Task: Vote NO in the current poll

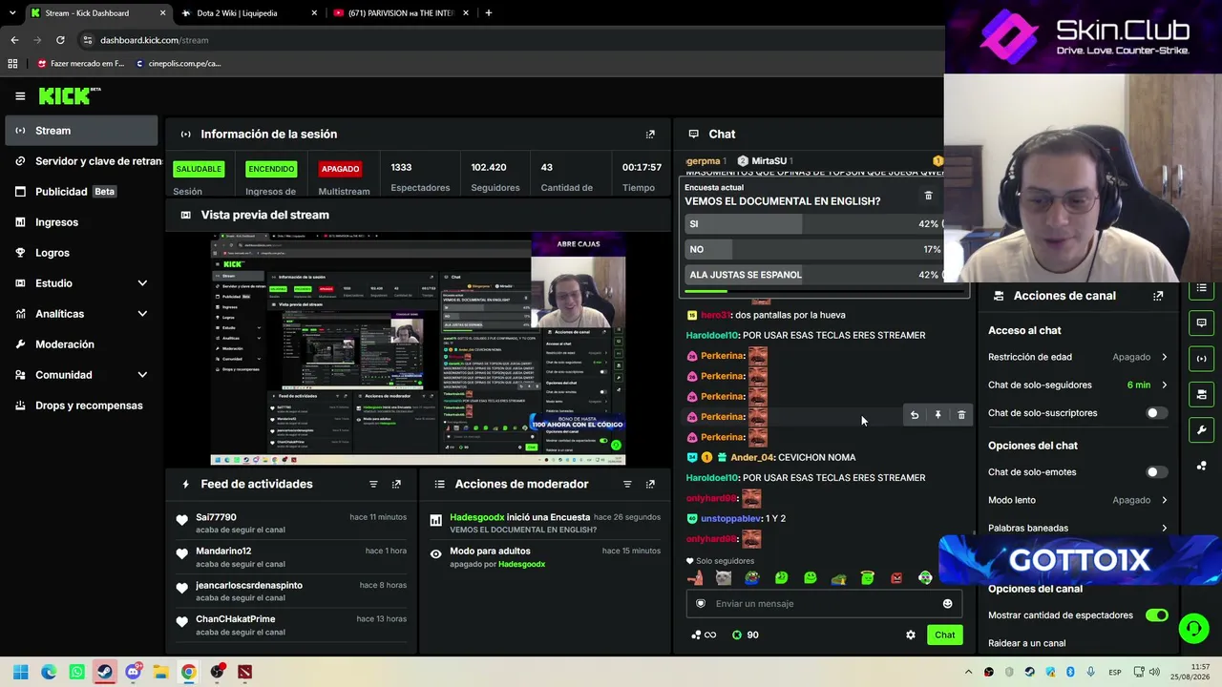Action: [812, 250]
